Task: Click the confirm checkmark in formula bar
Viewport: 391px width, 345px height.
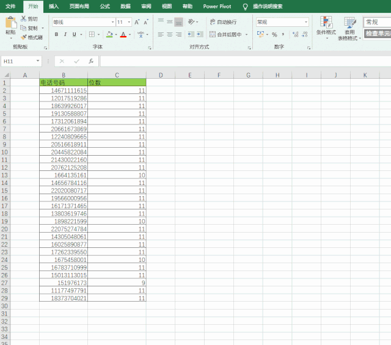Action: coord(76,61)
